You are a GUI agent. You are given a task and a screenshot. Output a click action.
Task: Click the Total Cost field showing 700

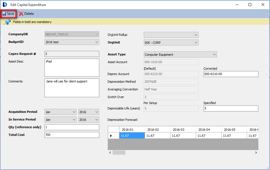(x=72, y=135)
